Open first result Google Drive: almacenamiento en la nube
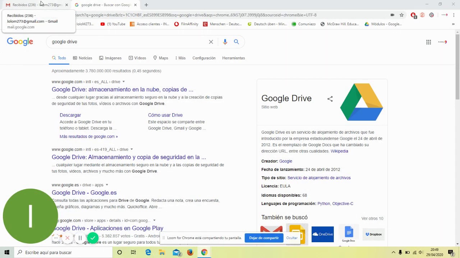This screenshot has height=258, width=460. pyautogui.click(x=123, y=90)
